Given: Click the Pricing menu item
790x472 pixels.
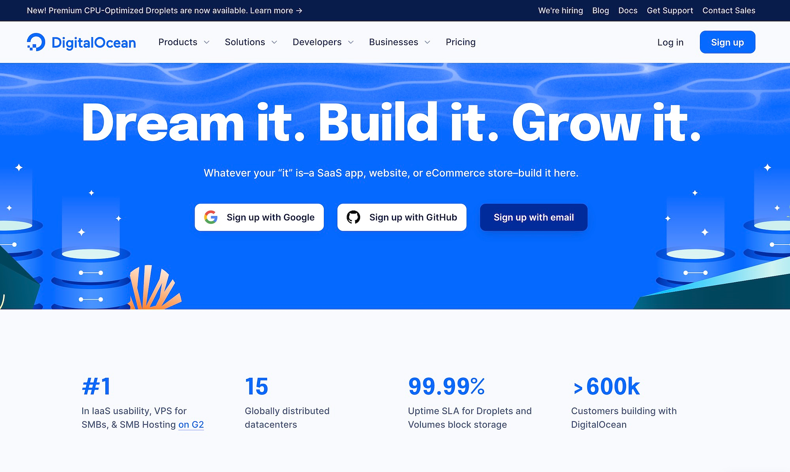Looking at the screenshot, I should [460, 42].
